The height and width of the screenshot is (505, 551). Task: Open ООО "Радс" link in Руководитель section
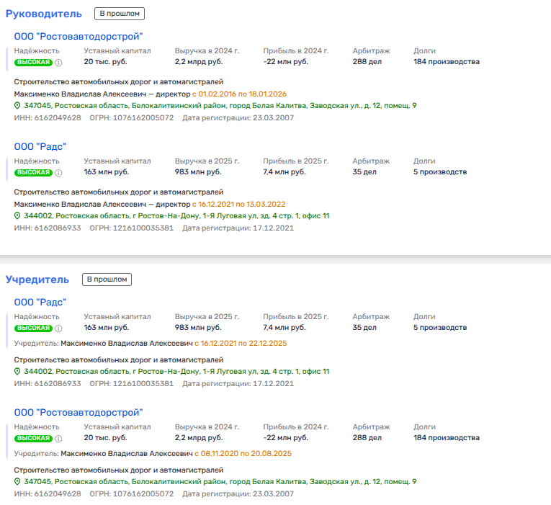tap(40, 146)
